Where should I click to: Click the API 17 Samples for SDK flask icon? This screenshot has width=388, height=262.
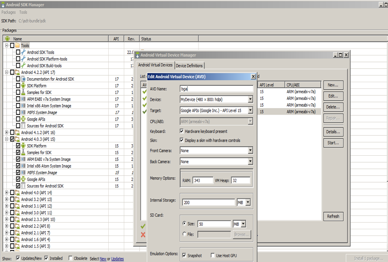[23, 92]
